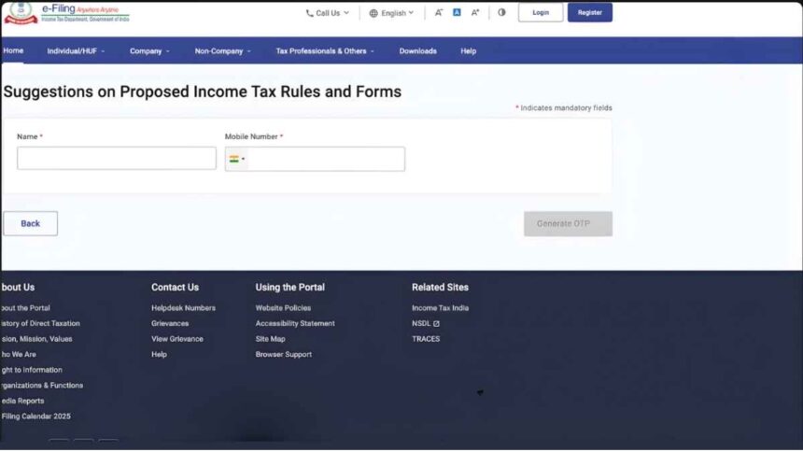Screen dimensions: 803x452
Task: Toggle high contrast mode icon
Action: coord(501,12)
